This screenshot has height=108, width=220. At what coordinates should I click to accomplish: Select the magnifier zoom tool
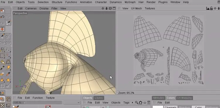(x=2, y=49)
